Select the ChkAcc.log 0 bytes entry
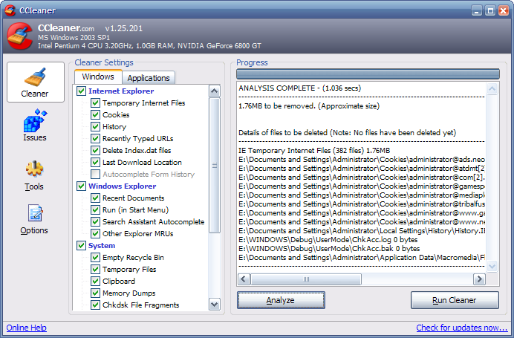The height and width of the screenshot is (338, 514). click(x=328, y=240)
